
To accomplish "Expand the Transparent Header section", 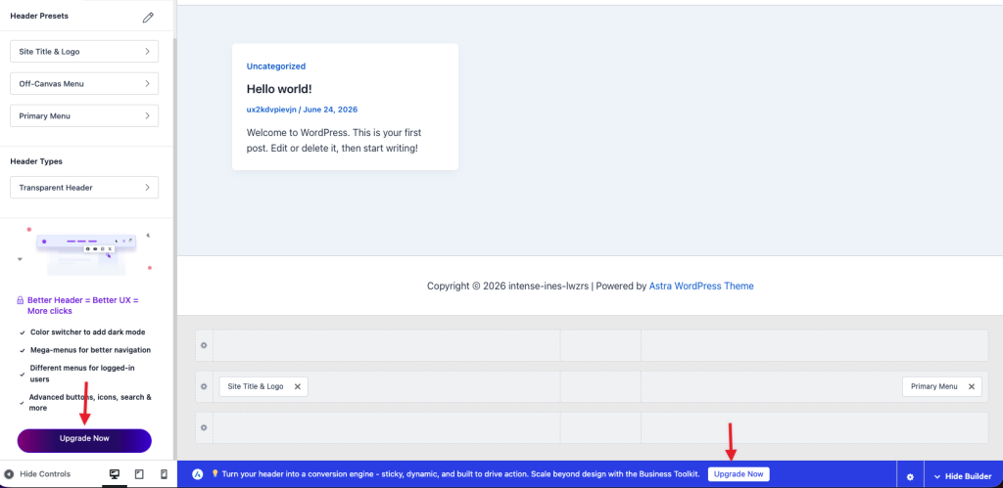I will 84,187.
